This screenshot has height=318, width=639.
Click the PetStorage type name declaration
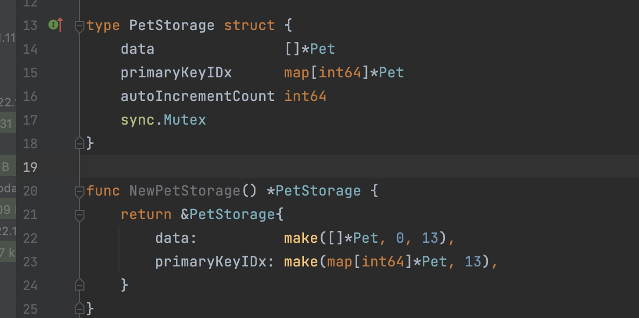(172, 25)
